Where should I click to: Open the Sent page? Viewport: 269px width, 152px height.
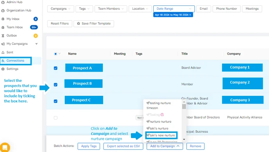[x=10, y=52]
